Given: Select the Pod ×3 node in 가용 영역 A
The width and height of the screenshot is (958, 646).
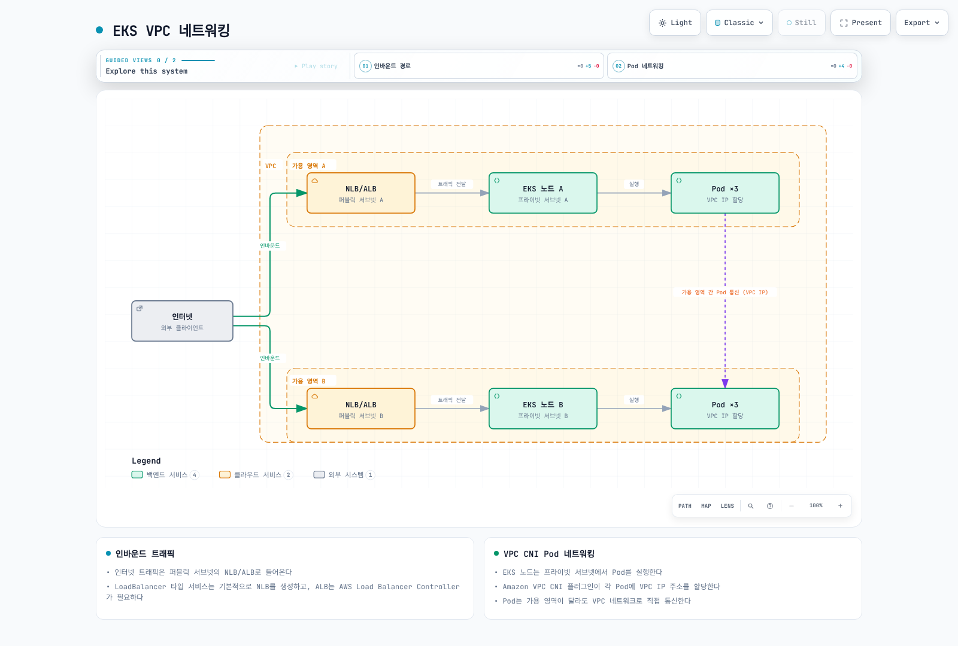Looking at the screenshot, I should [x=725, y=193].
